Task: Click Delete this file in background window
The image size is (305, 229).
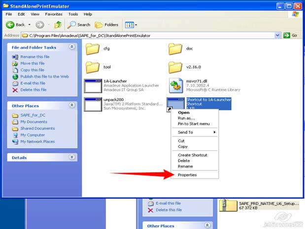Action: (169, 210)
